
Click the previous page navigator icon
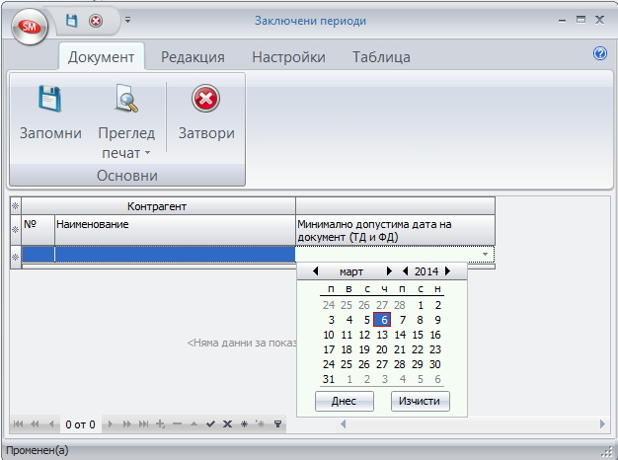coord(35,424)
